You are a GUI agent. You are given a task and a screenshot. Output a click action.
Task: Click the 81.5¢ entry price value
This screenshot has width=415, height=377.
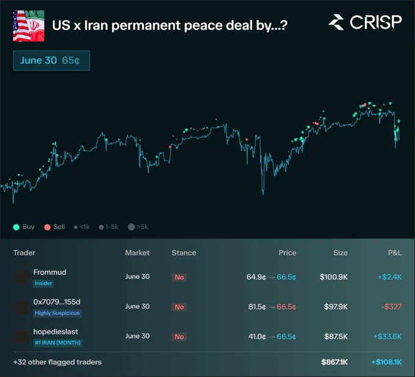click(258, 307)
